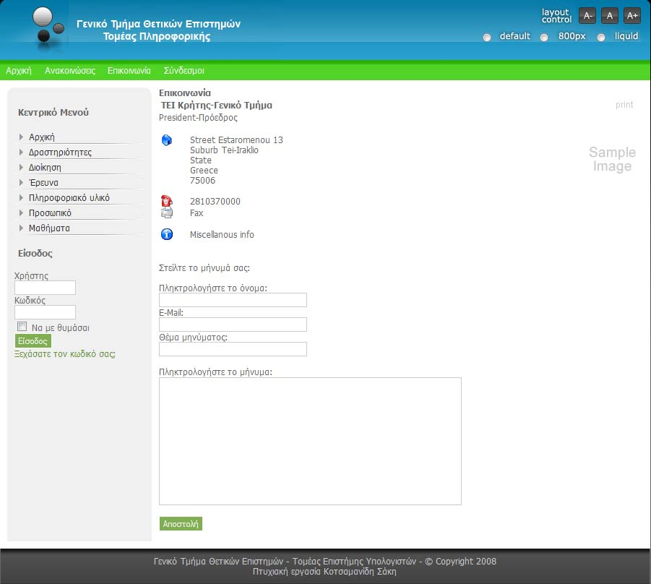Click the blue info circle icon

pyautogui.click(x=166, y=234)
